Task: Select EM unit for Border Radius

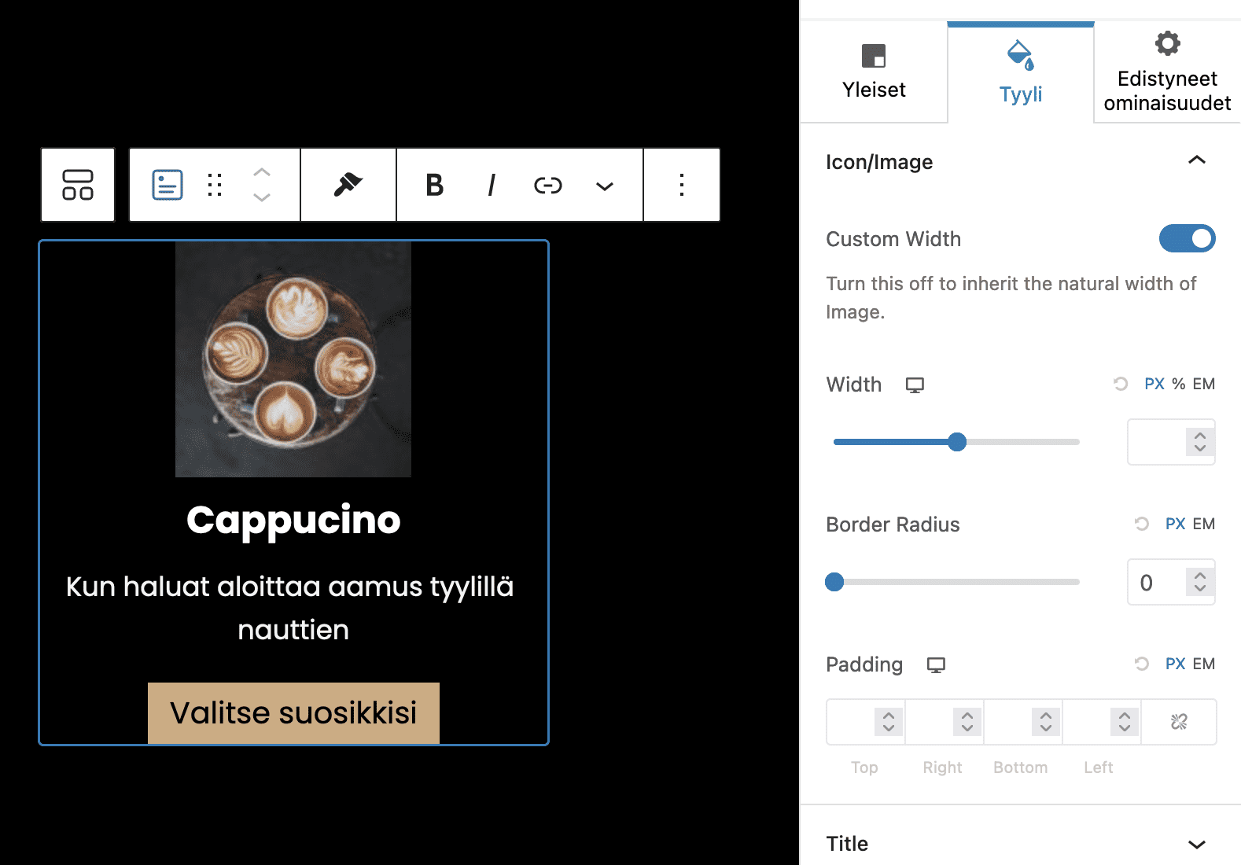Action: point(1204,524)
